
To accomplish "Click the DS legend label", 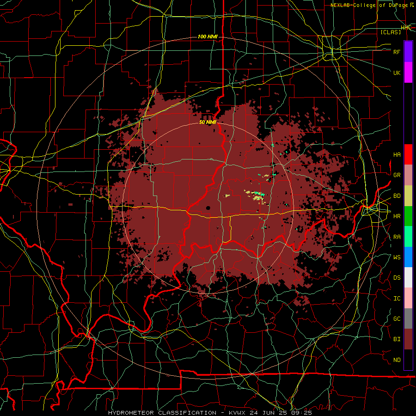I will click(x=397, y=278).
